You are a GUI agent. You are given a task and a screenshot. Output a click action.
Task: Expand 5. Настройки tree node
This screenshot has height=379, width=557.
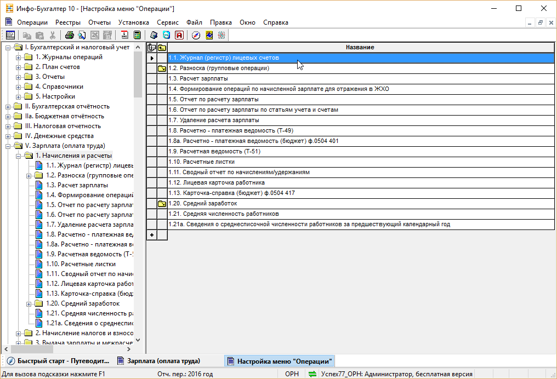coord(18,97)
